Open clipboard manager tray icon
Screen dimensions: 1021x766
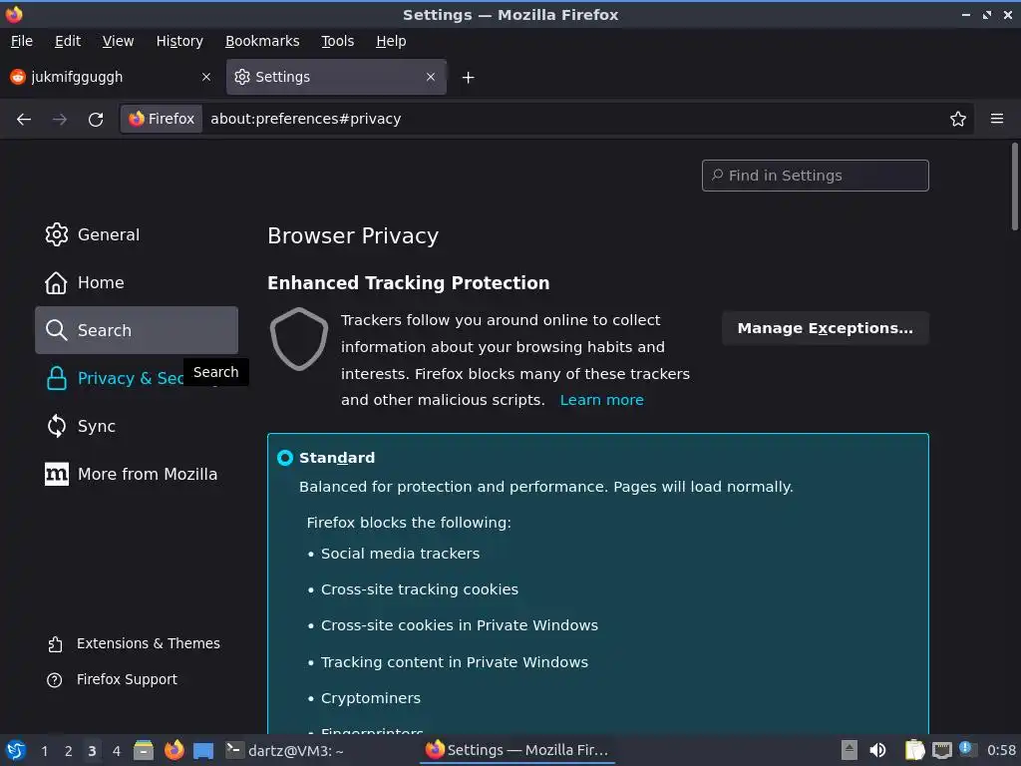coord(914,750)
